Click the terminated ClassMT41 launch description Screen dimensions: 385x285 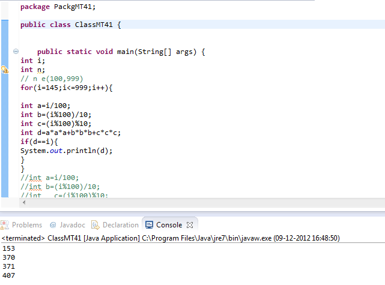click(x=171, y=238)
